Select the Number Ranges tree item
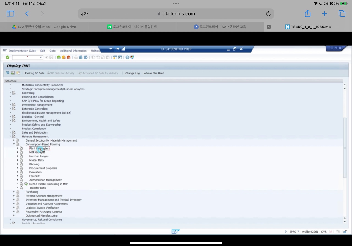352x246 pixels. [39, 156]
